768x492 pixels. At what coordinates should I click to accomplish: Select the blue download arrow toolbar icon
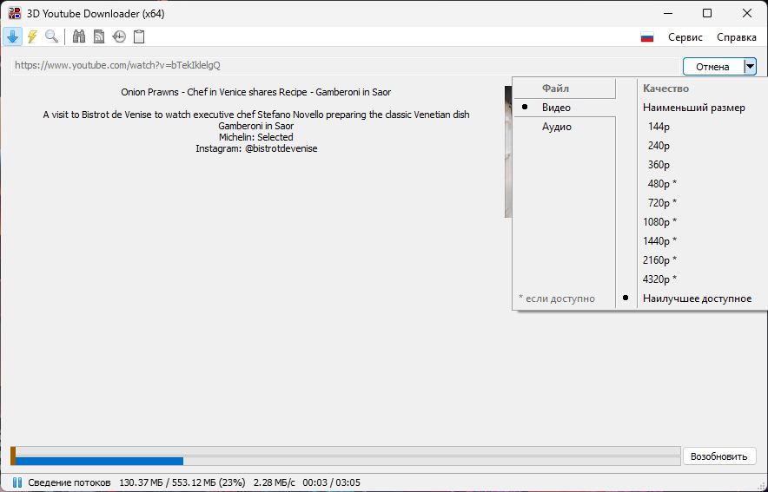[x=13, y=36]
